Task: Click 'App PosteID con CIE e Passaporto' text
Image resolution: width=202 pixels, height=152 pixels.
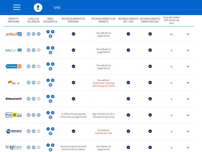Action: point(103,115)
